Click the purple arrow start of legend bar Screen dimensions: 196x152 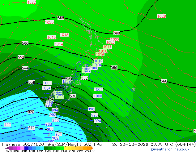(x=7, y=148)
